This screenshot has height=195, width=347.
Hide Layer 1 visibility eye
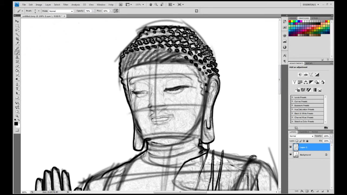point(291,147)
